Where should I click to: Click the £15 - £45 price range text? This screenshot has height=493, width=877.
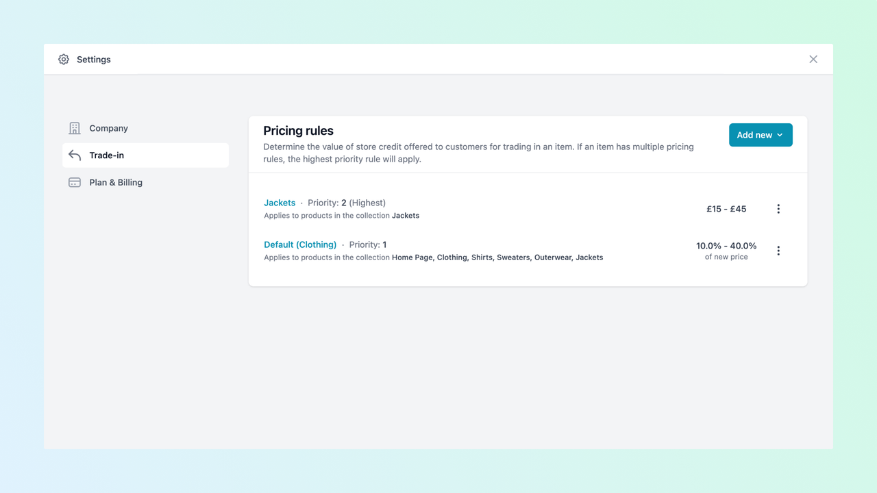pyautogui.click(x=726, y=209)
